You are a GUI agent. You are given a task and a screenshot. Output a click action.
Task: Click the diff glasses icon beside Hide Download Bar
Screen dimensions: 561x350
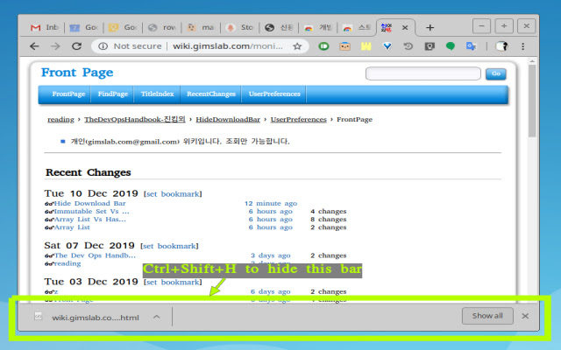(x=49, y=204)
